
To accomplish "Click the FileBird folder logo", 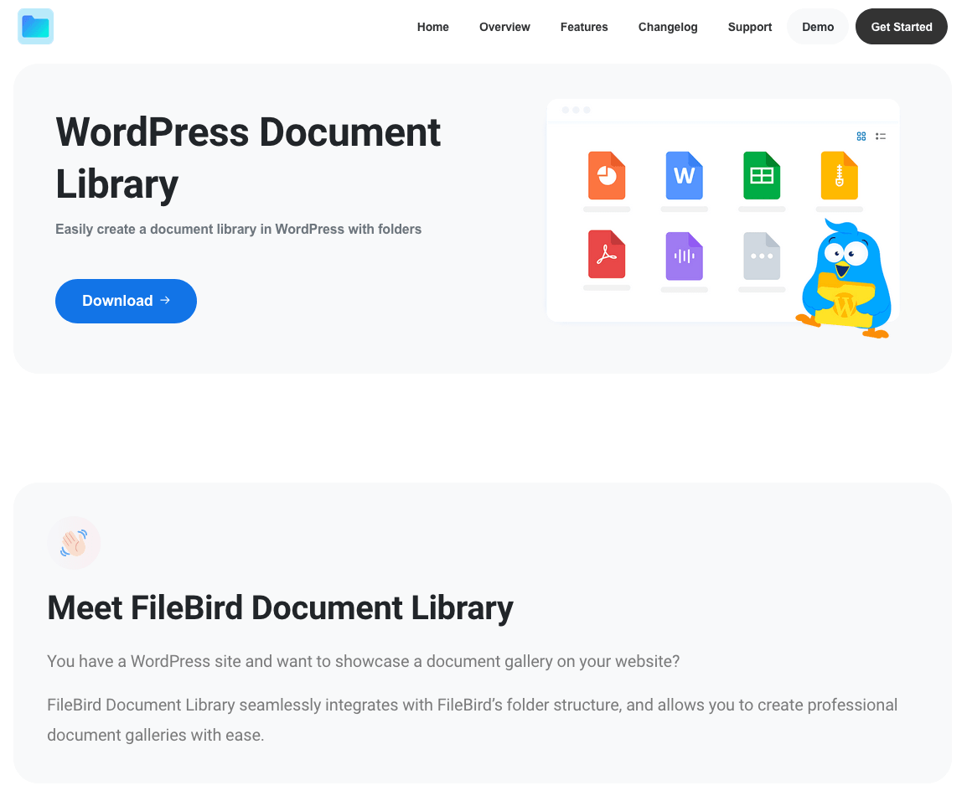I will (35, 27).
